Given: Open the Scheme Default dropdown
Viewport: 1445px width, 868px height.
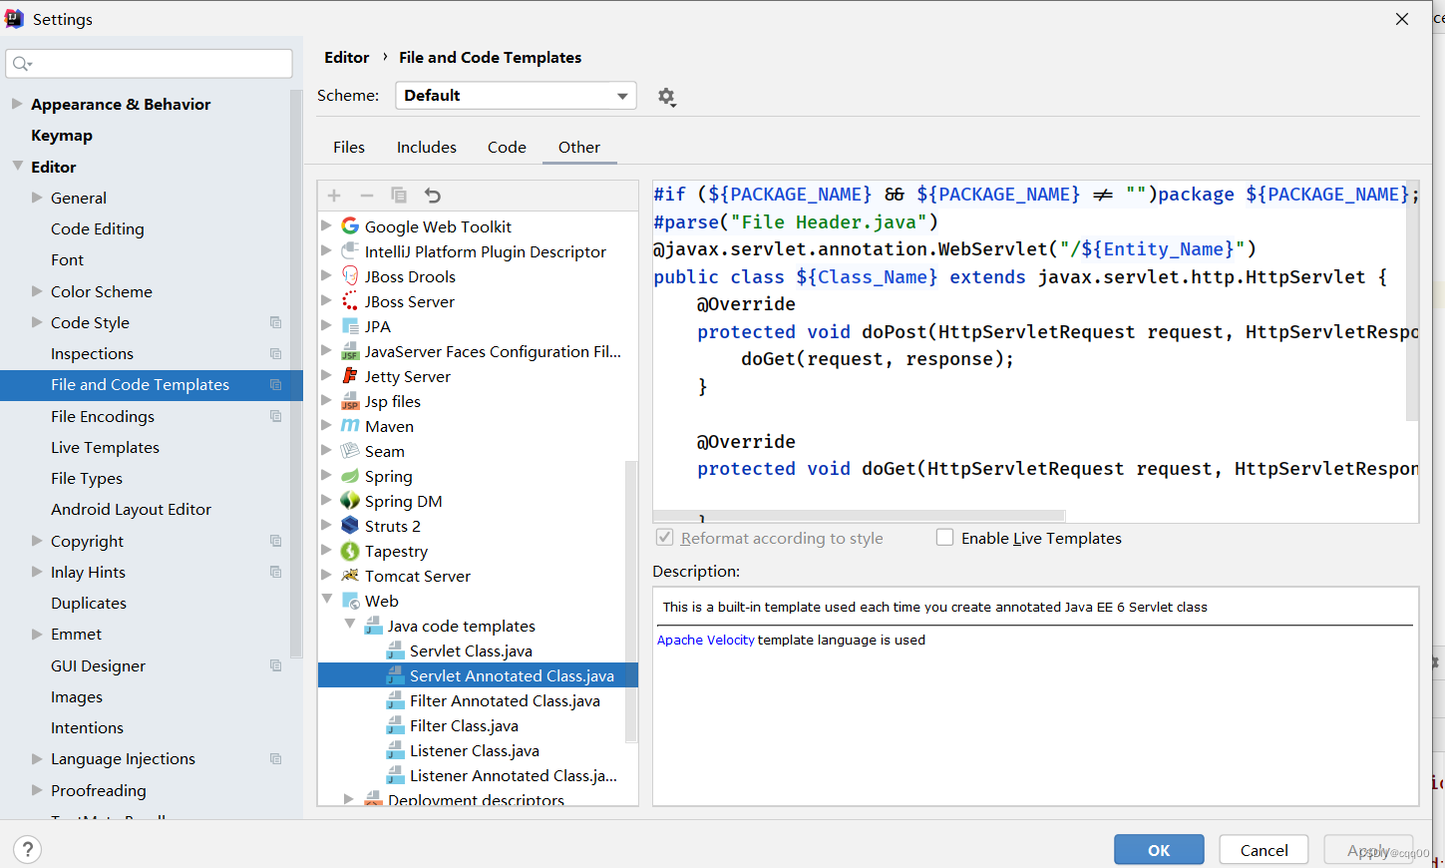Looking at the screenshot, I should 516,96.
